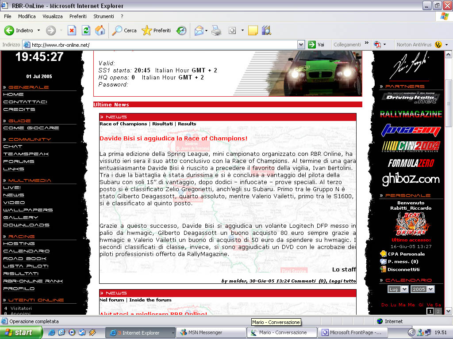Click the Norton AntiVirus yellow icon
This screenshot has height=339, width=453.
pos(438,45)
